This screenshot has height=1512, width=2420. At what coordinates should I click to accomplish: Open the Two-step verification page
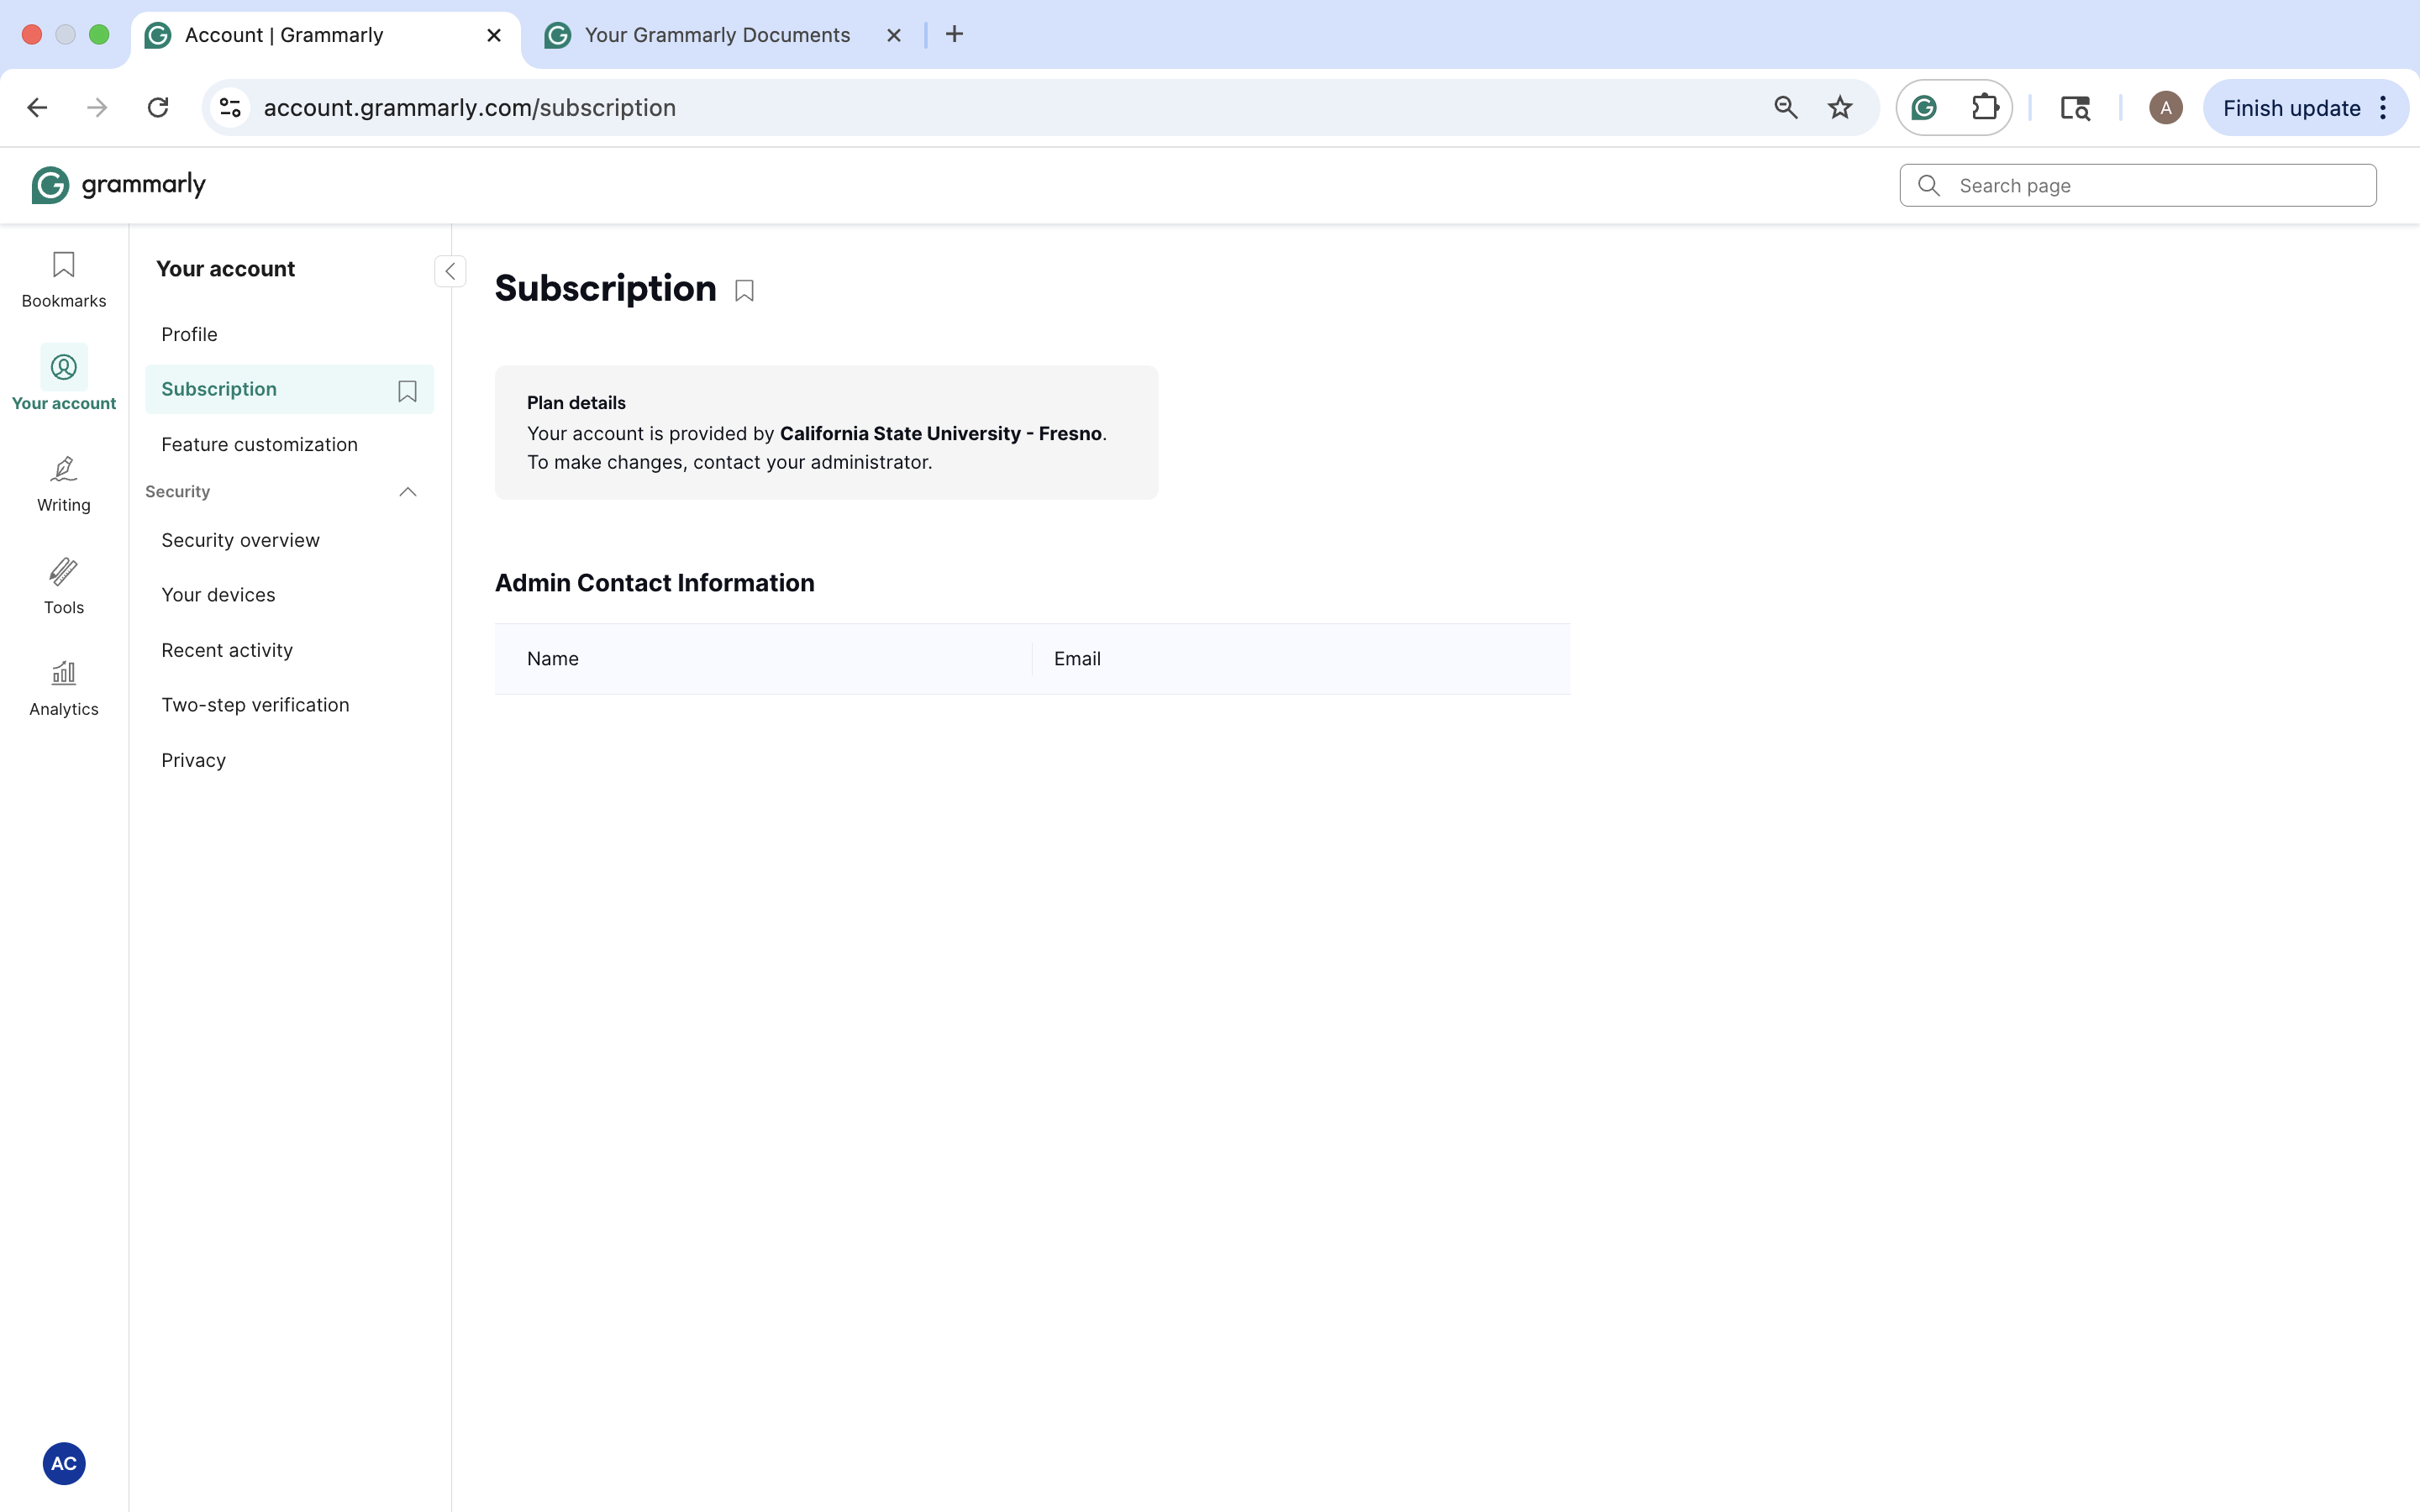point(255,704)
